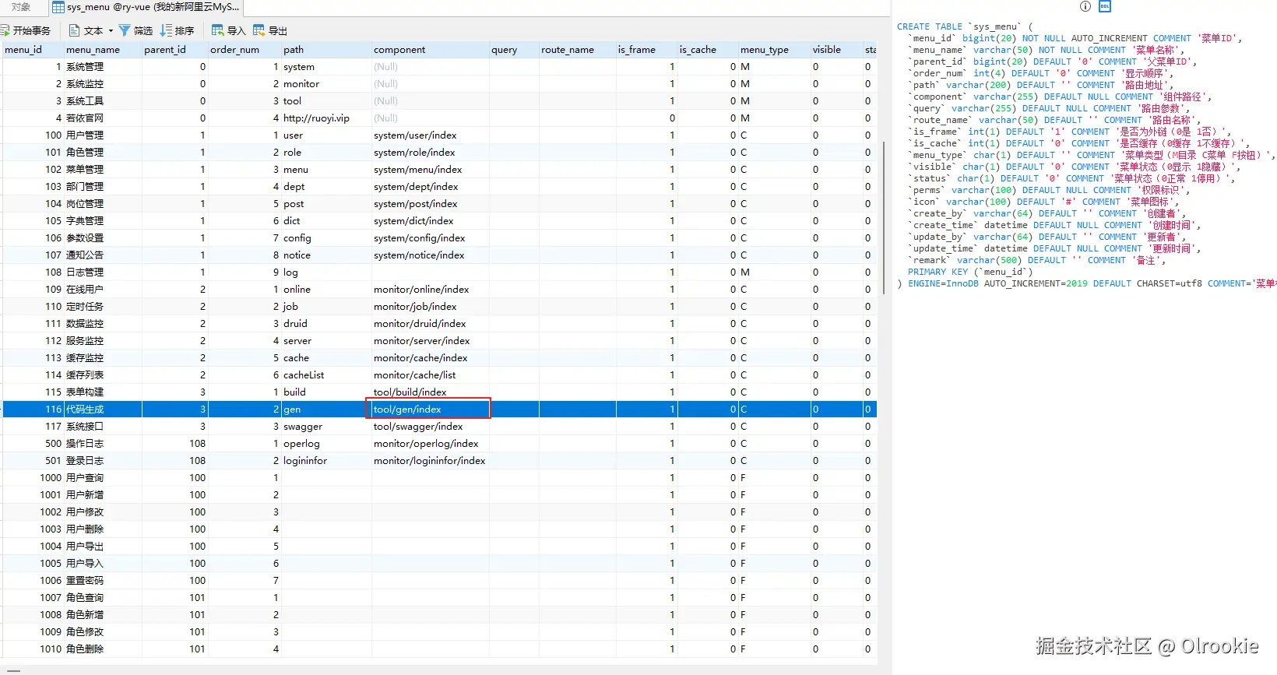The height and width of the screenshot is (675, 1277).
Task: Click the menu_type column header
Action: coord(764,50)
